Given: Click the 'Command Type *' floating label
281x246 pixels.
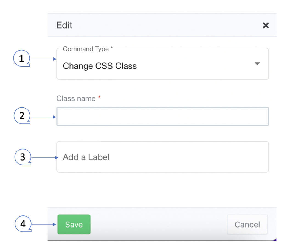Looking at the screenshot, I should (88, 49).
